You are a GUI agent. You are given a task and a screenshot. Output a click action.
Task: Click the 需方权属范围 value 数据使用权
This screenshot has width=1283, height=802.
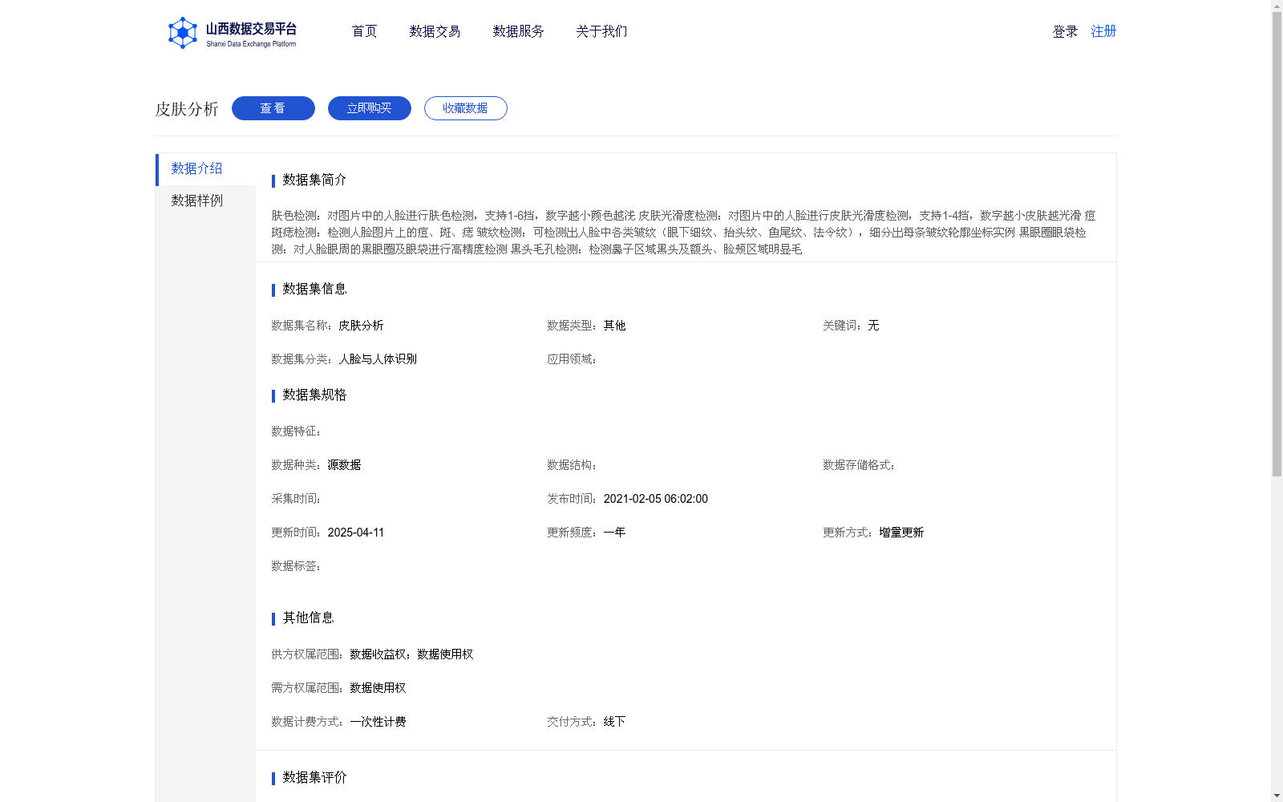pos(378,688)
